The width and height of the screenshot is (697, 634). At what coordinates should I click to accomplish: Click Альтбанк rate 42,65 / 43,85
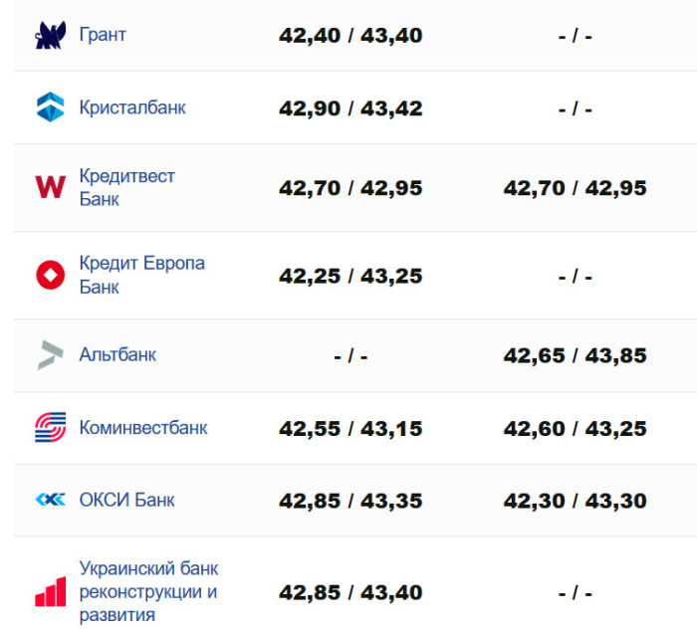(575, 355)
